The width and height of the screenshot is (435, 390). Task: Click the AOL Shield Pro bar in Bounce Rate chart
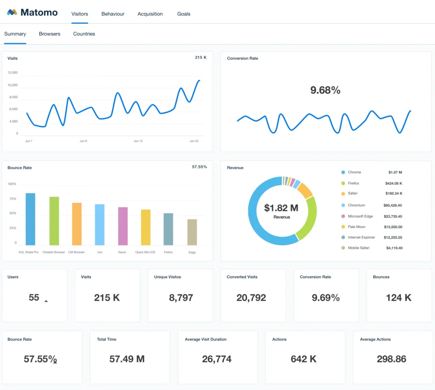[30, 219]
